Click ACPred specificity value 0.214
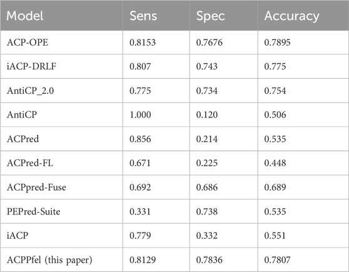This screenshot has width=349, height=272. (x=207, y=139)
